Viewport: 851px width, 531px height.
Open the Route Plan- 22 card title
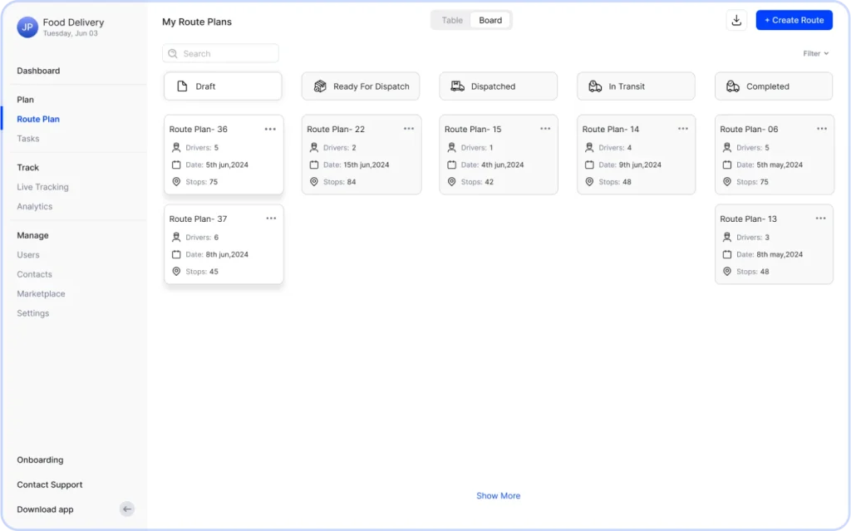click(x=336, y=130)
